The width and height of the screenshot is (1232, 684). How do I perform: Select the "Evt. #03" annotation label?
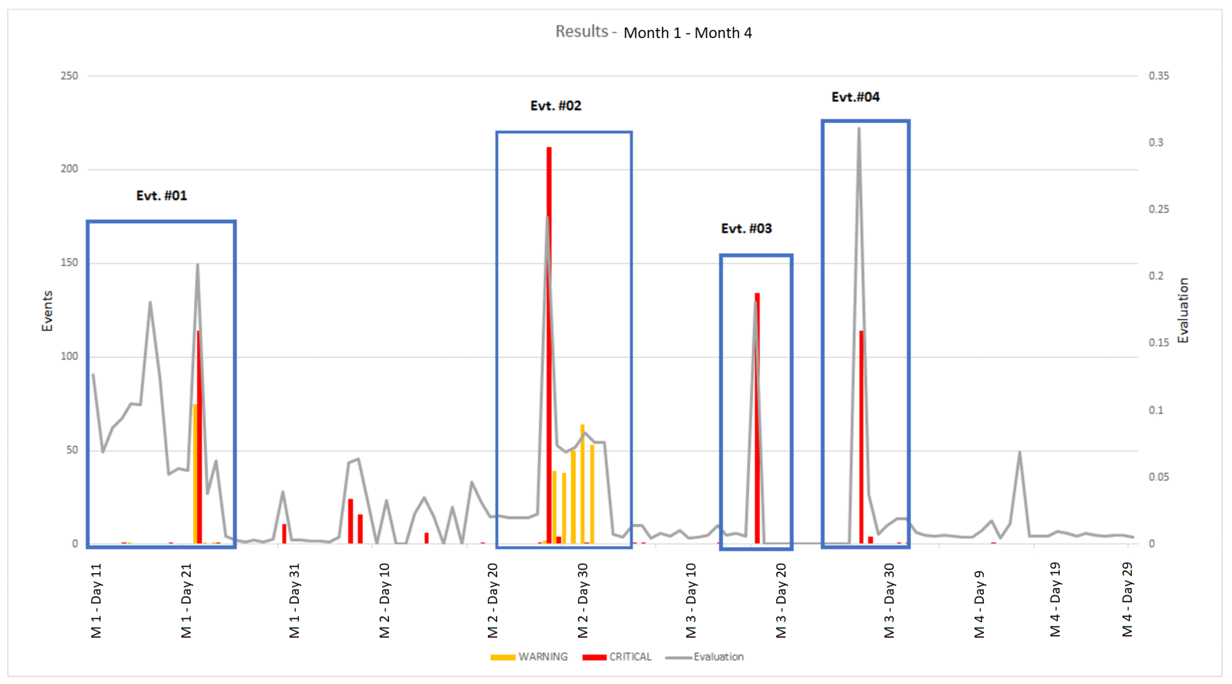pyautogui.click(x=746, y=228)
